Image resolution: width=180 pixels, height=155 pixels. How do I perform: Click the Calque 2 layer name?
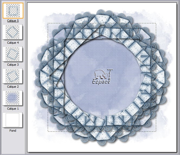coord(13,87)
